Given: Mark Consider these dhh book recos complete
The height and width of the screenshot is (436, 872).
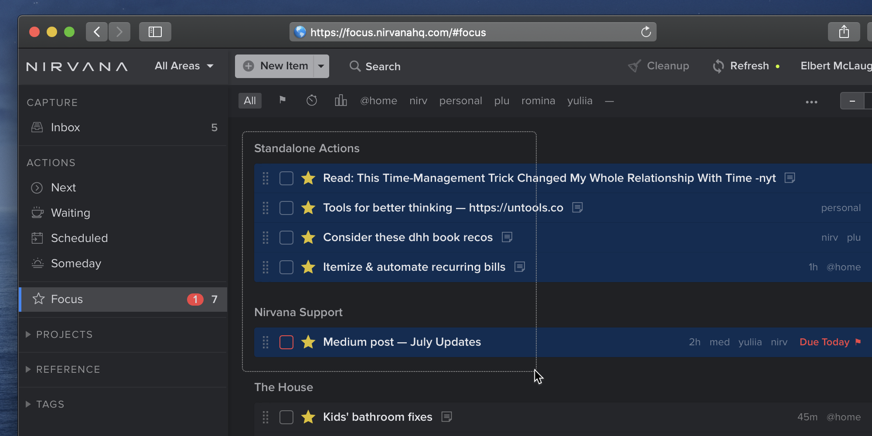Looking at the screenshot, I should pyautogui.click(x=286, y=238).
